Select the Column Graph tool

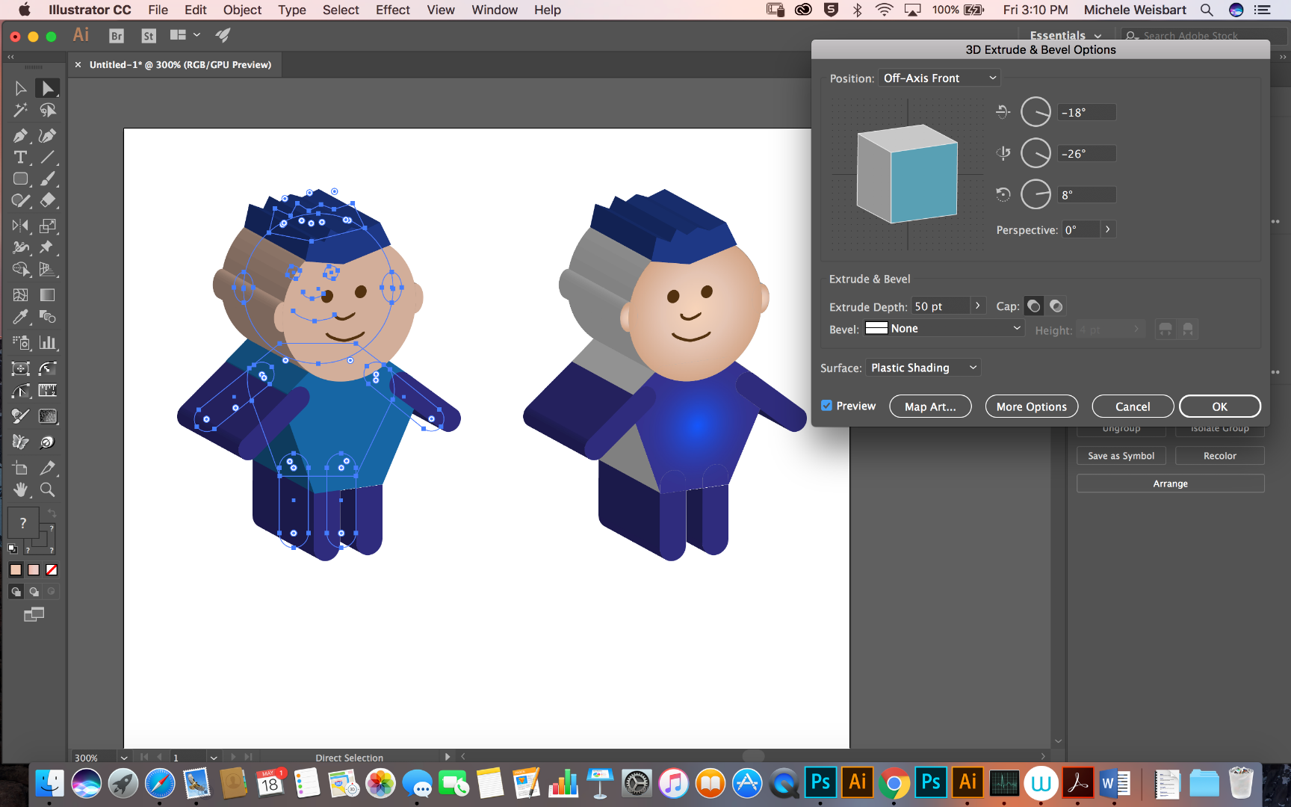point(47,343)
